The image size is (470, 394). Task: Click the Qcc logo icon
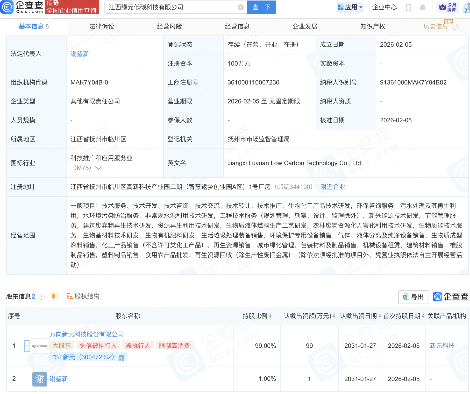[7, 7]
